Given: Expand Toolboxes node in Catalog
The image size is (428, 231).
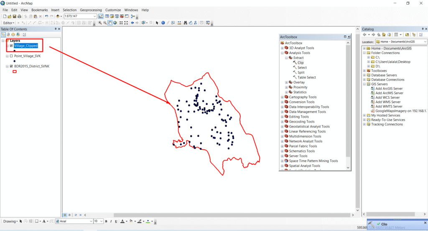Looking at the screenshot, I should [x=364, y=71].
